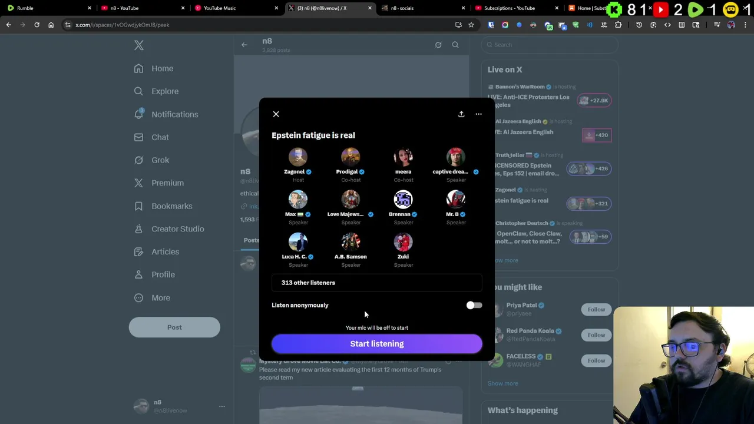Select co-host meera's avatar

click(404, 157)
